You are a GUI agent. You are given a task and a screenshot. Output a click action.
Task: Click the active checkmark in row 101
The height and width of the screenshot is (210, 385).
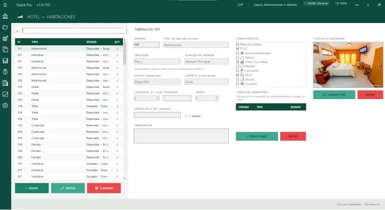coord(117,49)
